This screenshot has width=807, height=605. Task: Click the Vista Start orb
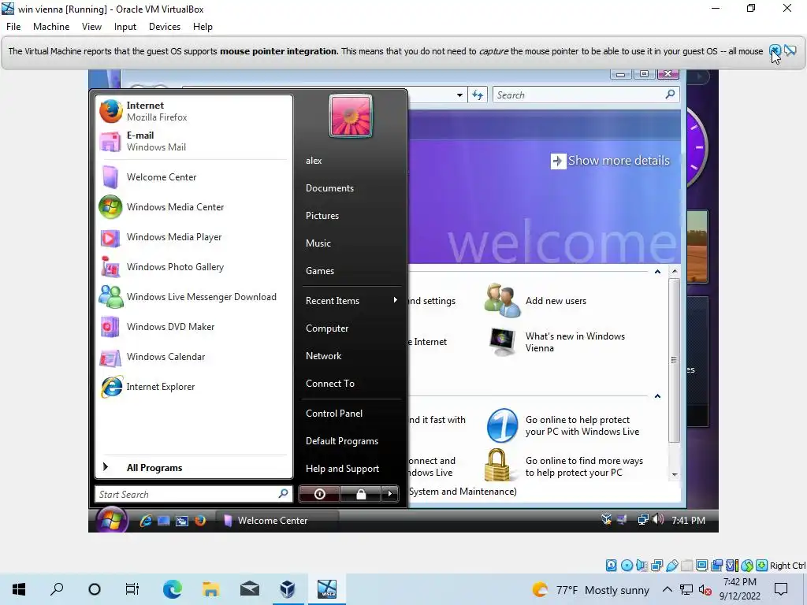pos(111,520)
